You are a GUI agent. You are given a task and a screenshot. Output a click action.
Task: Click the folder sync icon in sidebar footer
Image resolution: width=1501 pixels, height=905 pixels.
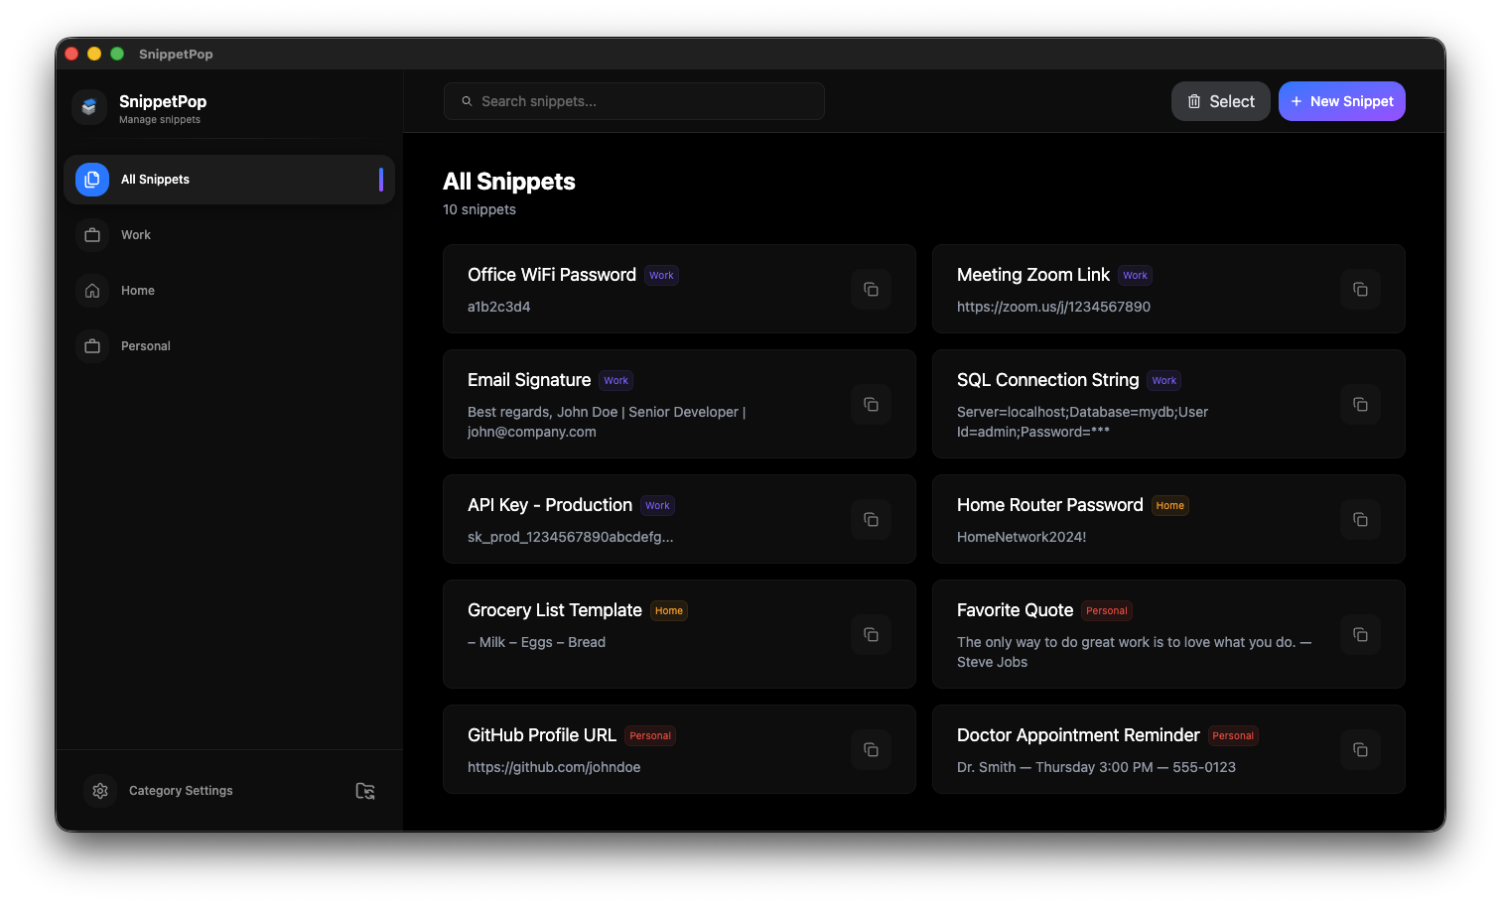tap(365, 791)
